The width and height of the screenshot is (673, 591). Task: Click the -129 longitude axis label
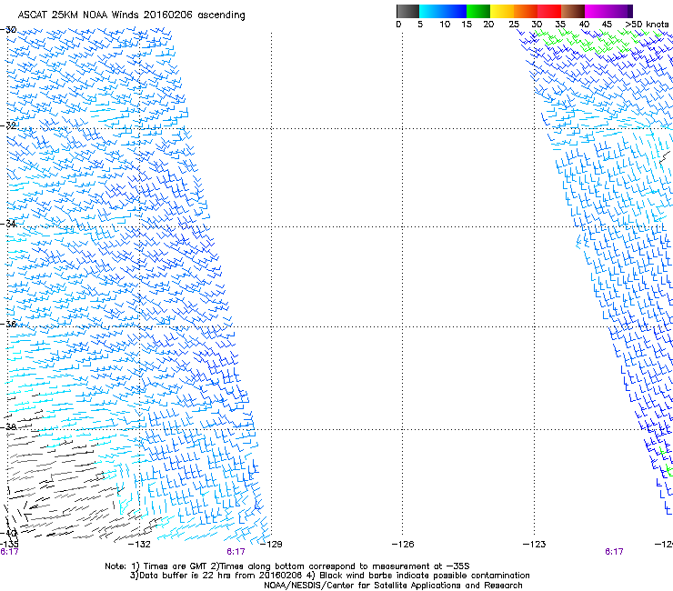[x=271, y=545]
